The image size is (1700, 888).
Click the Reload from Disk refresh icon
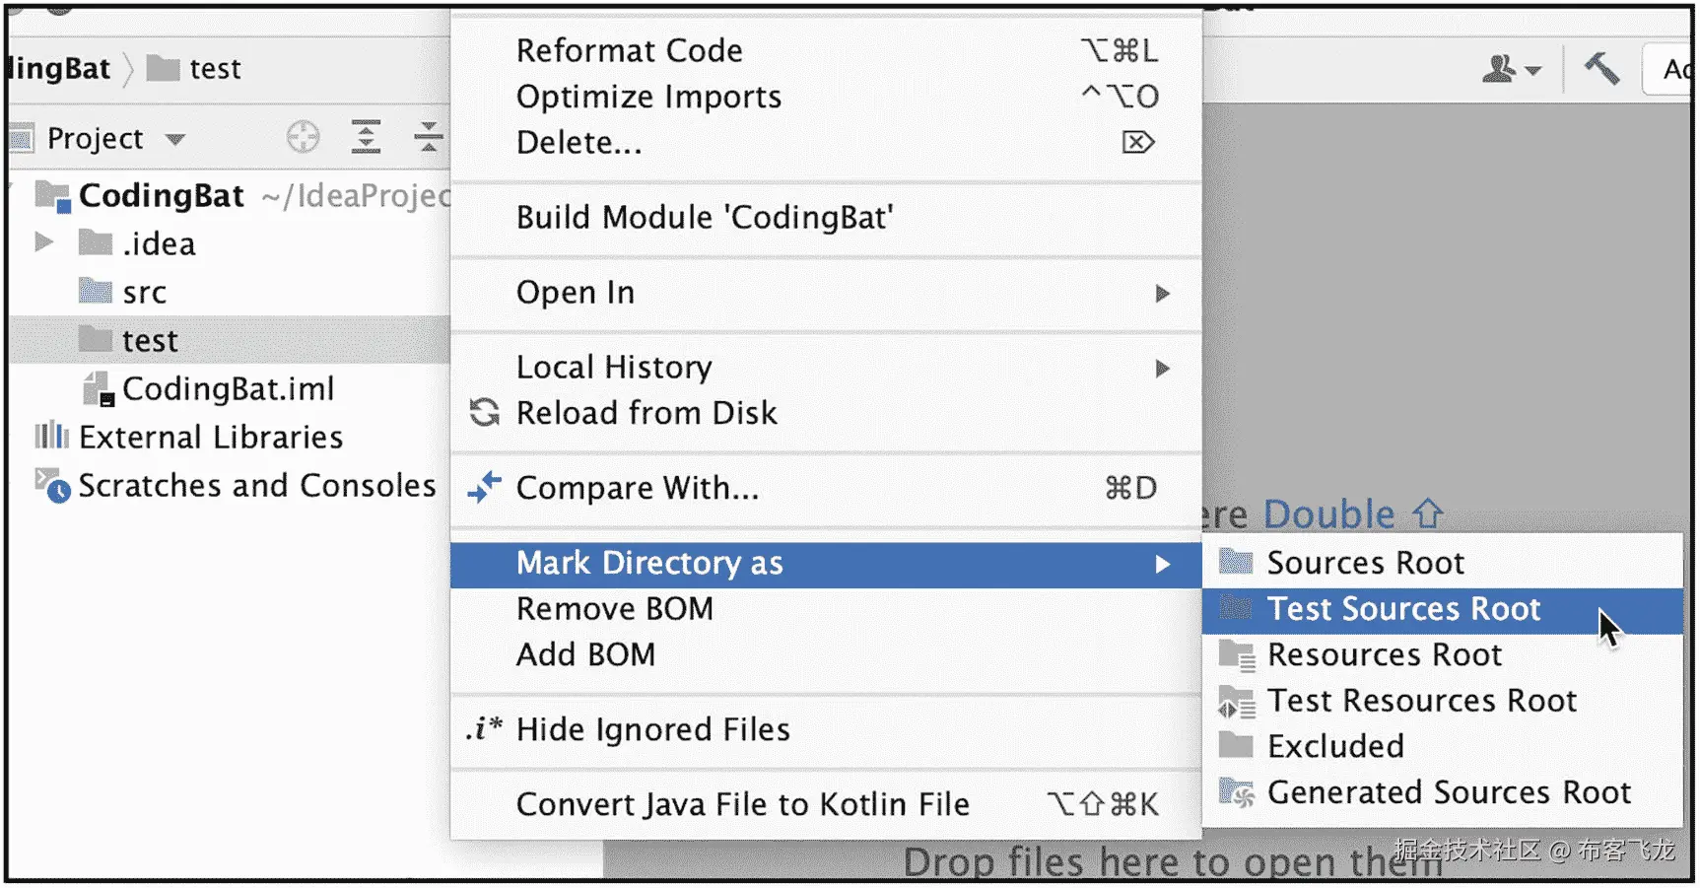click(x=484, y=413)
